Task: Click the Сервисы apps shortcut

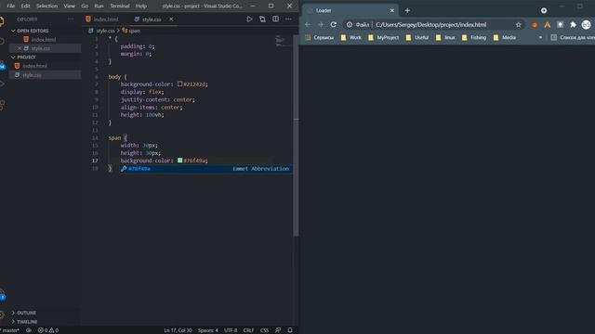Action: click(320, 37)
